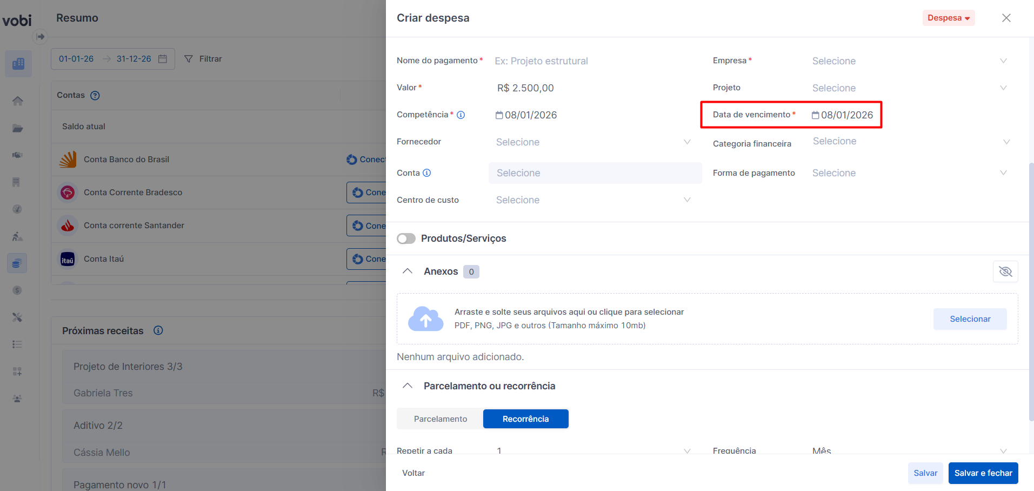Image resolution: width=1034 pixels, height=491 pixels.
Task: Click the end date 31-12-26
Action: (x=134, y=59)
